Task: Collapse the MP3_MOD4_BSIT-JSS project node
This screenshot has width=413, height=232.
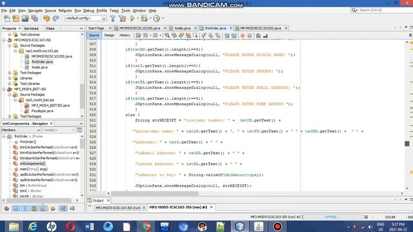Action: 4,89
